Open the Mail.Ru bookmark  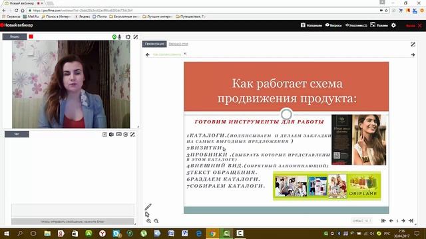[31, 17]
